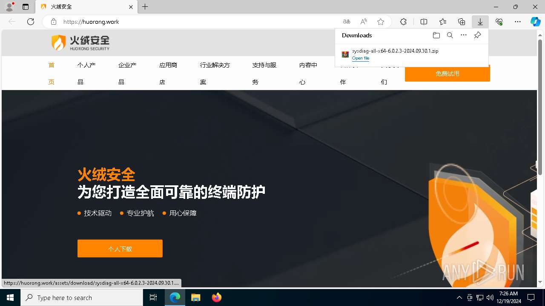The image size is (545, 306).
Task: Click the sysdiag-all-x64 zip file name
Action: [x=395, y=51]
